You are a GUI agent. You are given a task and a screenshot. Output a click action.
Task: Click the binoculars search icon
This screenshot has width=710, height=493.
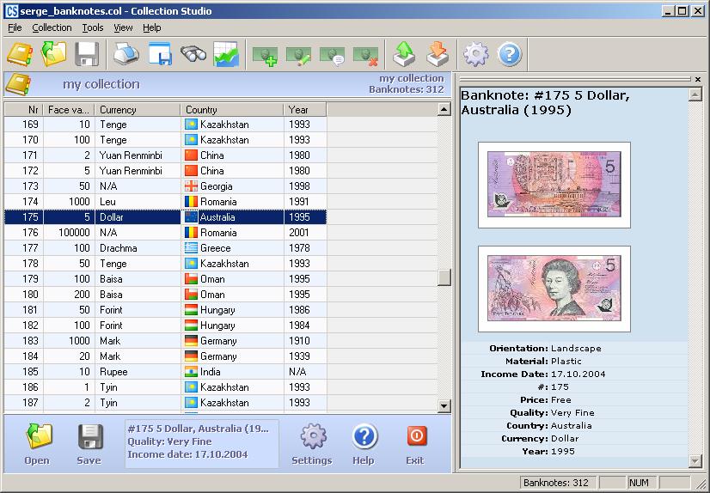click(x=193, y=54)
